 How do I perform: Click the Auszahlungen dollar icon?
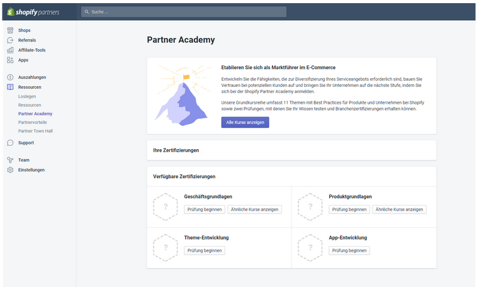(10, 77)
